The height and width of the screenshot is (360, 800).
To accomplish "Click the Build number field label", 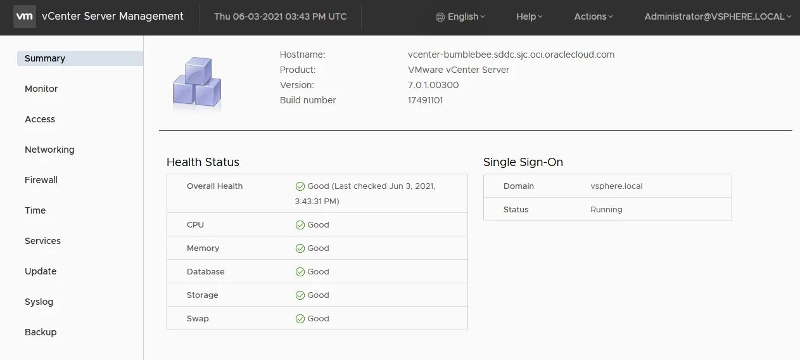I will (x=308, y=100).
